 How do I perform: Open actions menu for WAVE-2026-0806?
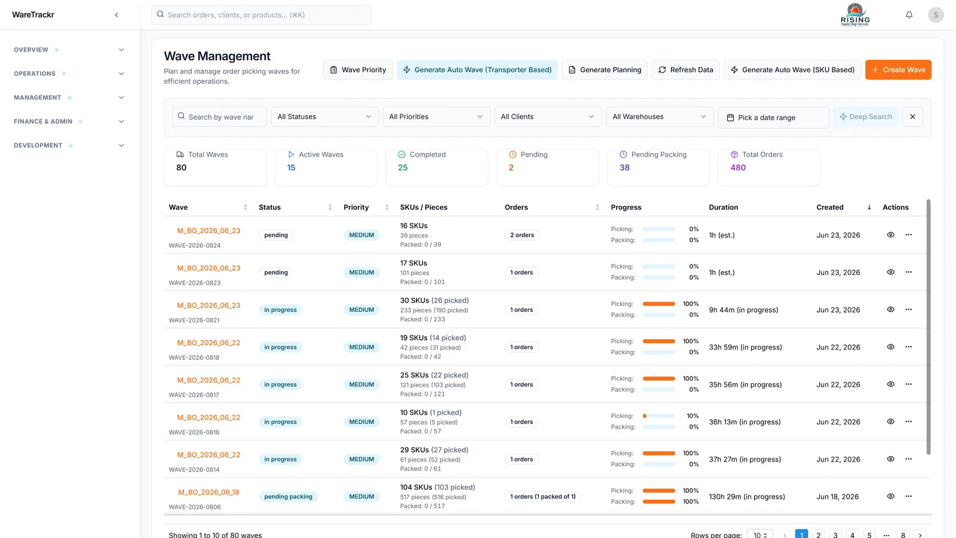tap(908, 496)
